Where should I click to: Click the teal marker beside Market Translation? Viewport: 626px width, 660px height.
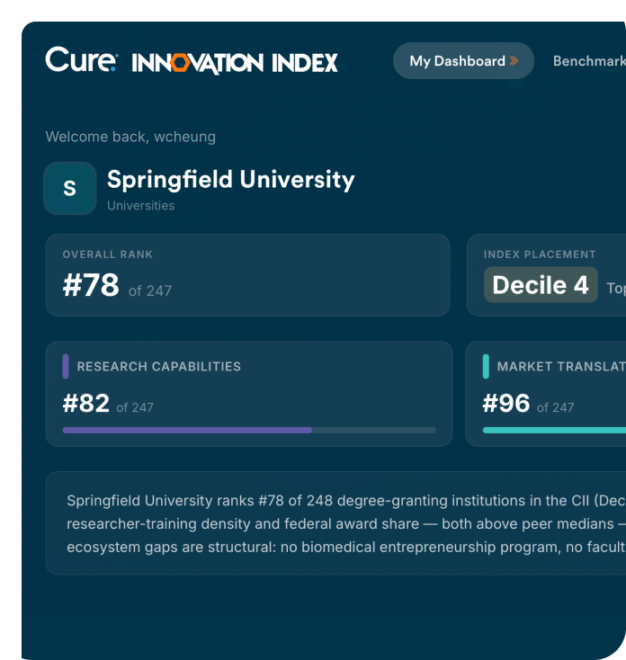point(486,366)
